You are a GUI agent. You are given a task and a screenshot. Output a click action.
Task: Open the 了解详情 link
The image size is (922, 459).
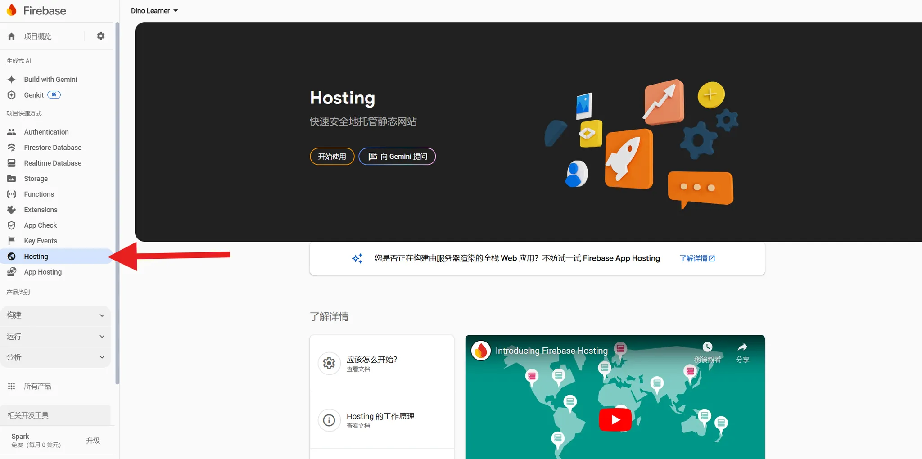tap(697, 258)
